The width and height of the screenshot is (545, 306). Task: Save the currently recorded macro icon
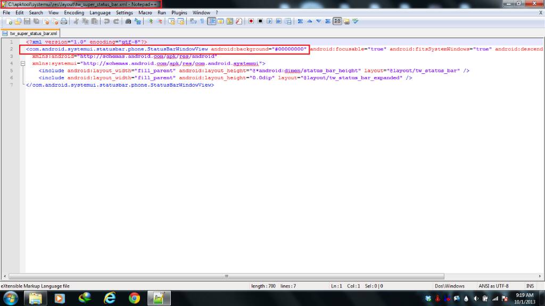point(288,21)
